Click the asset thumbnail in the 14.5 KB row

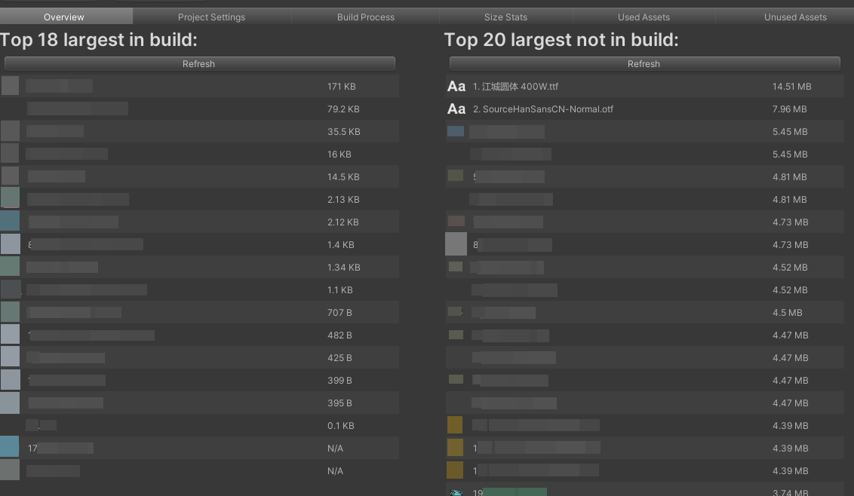point(10,176)
